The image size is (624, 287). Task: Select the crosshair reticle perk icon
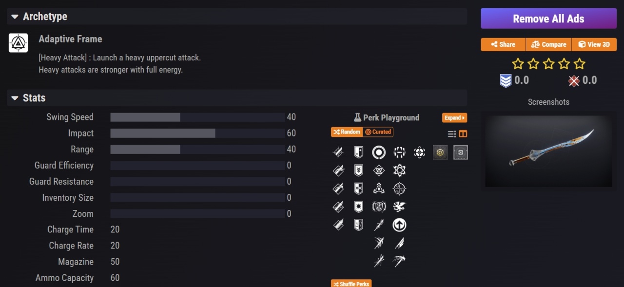click(x=399, y=189)
